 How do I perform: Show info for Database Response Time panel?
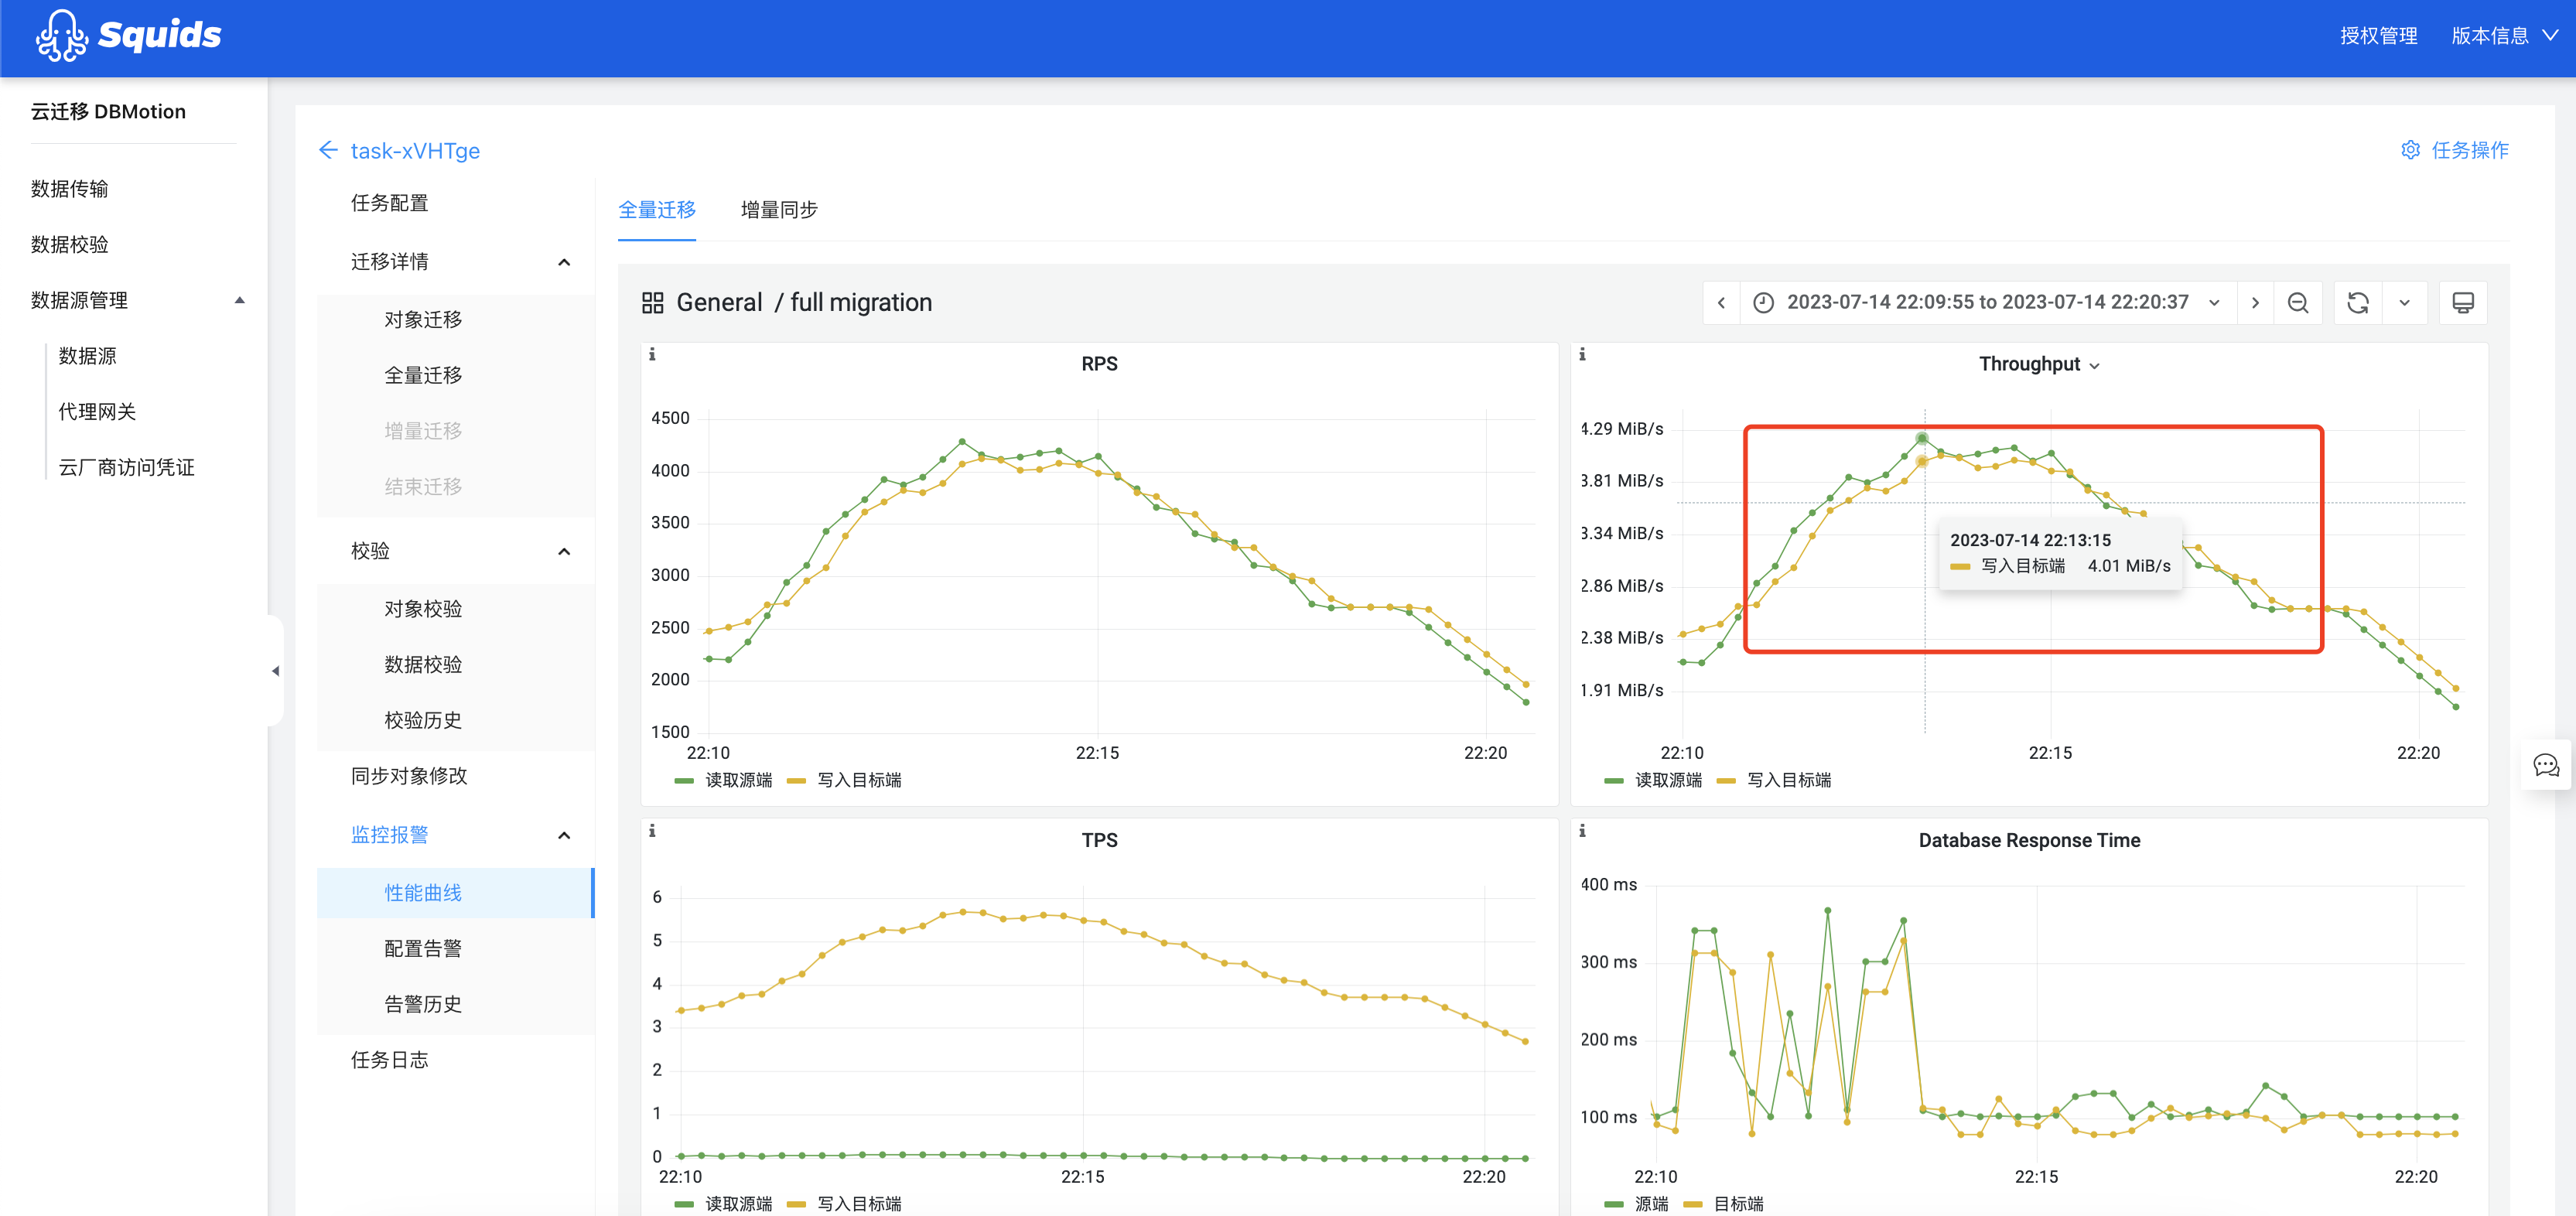(1582, 830)
